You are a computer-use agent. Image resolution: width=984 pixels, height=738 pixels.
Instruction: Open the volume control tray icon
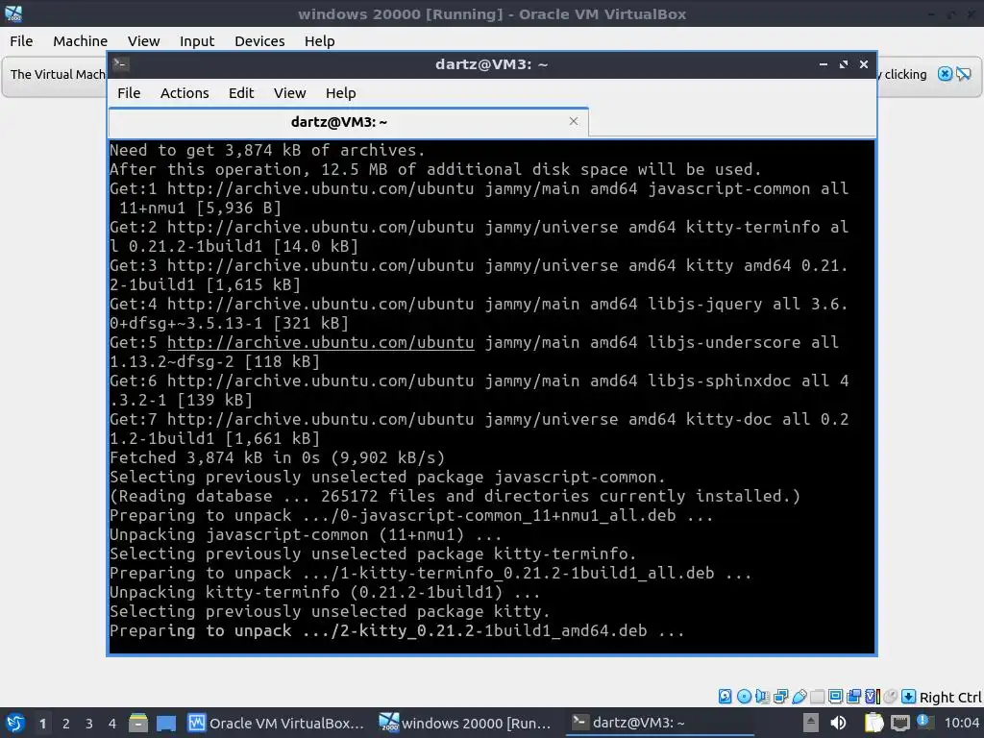(838, 723)
